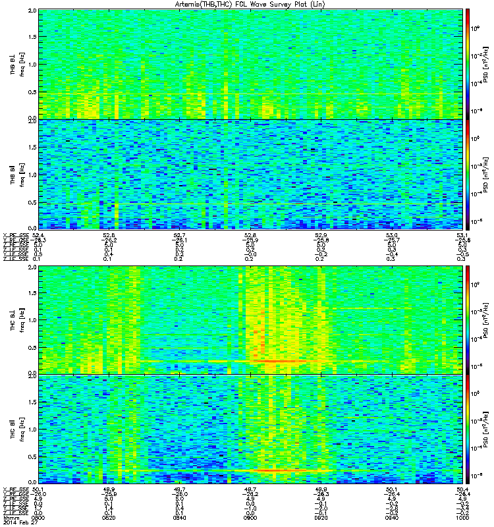Click the 1000 time label
Screen dimensions: 494x527
coord(462,518)
